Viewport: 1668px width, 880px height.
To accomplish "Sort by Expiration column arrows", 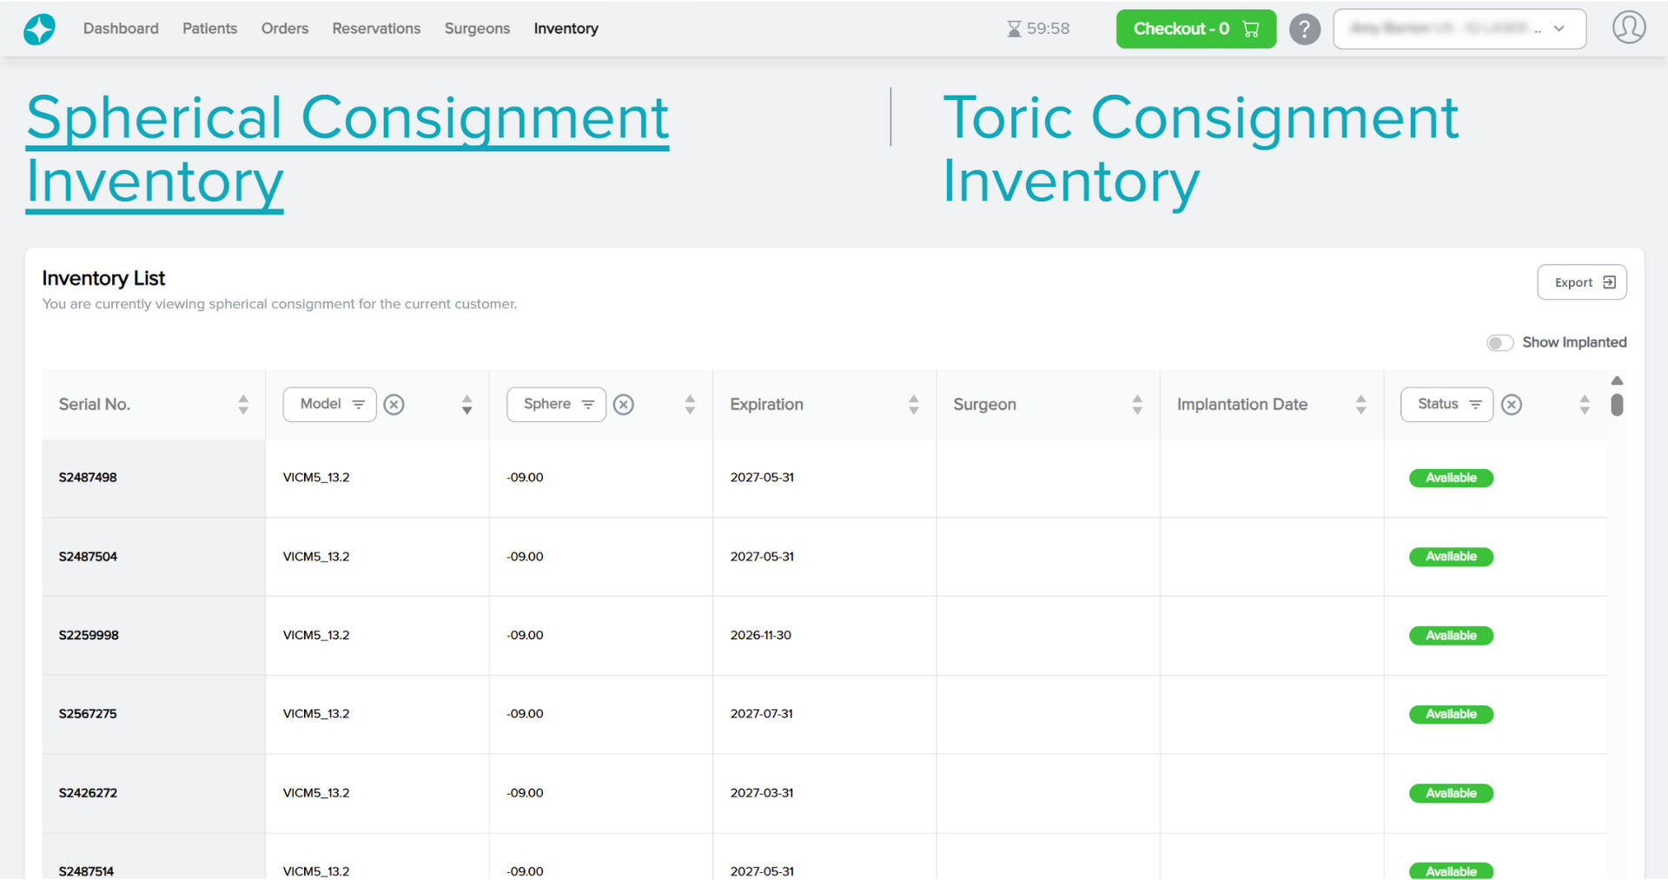I will [913, 405].
